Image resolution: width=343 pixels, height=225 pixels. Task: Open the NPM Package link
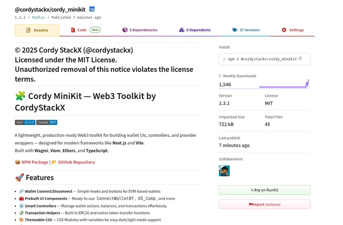(x=35, y=162)
